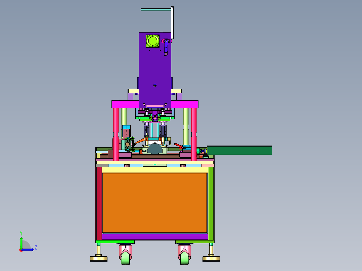Select the green right cabinet frame post
Screen dimensions: 362x271
[x=211, y=203]
